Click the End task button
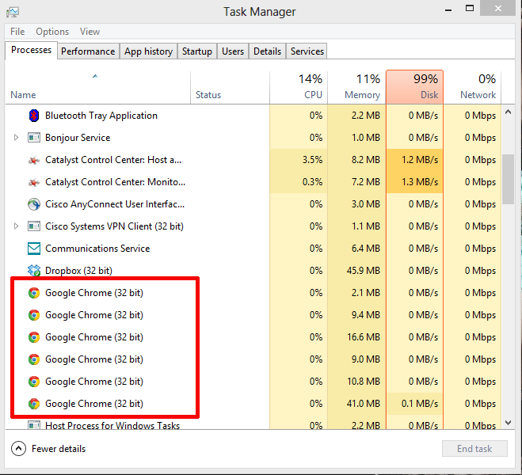The width and height of the screenshot is (522, 475). coord(474,449)
